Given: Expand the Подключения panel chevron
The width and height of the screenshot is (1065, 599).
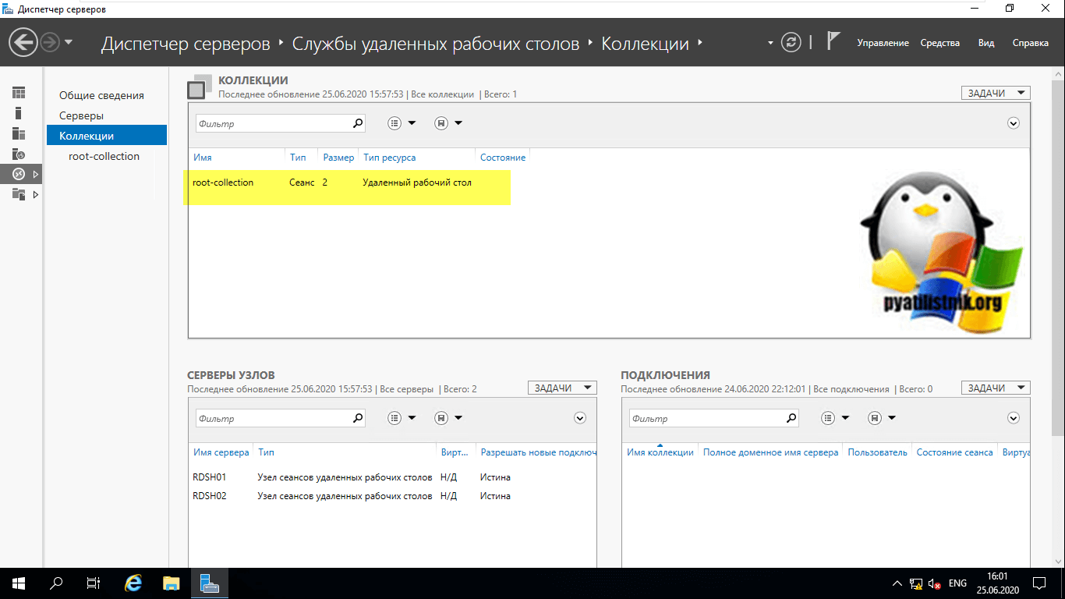Looking at the screenshot, I should [1014, 418].
